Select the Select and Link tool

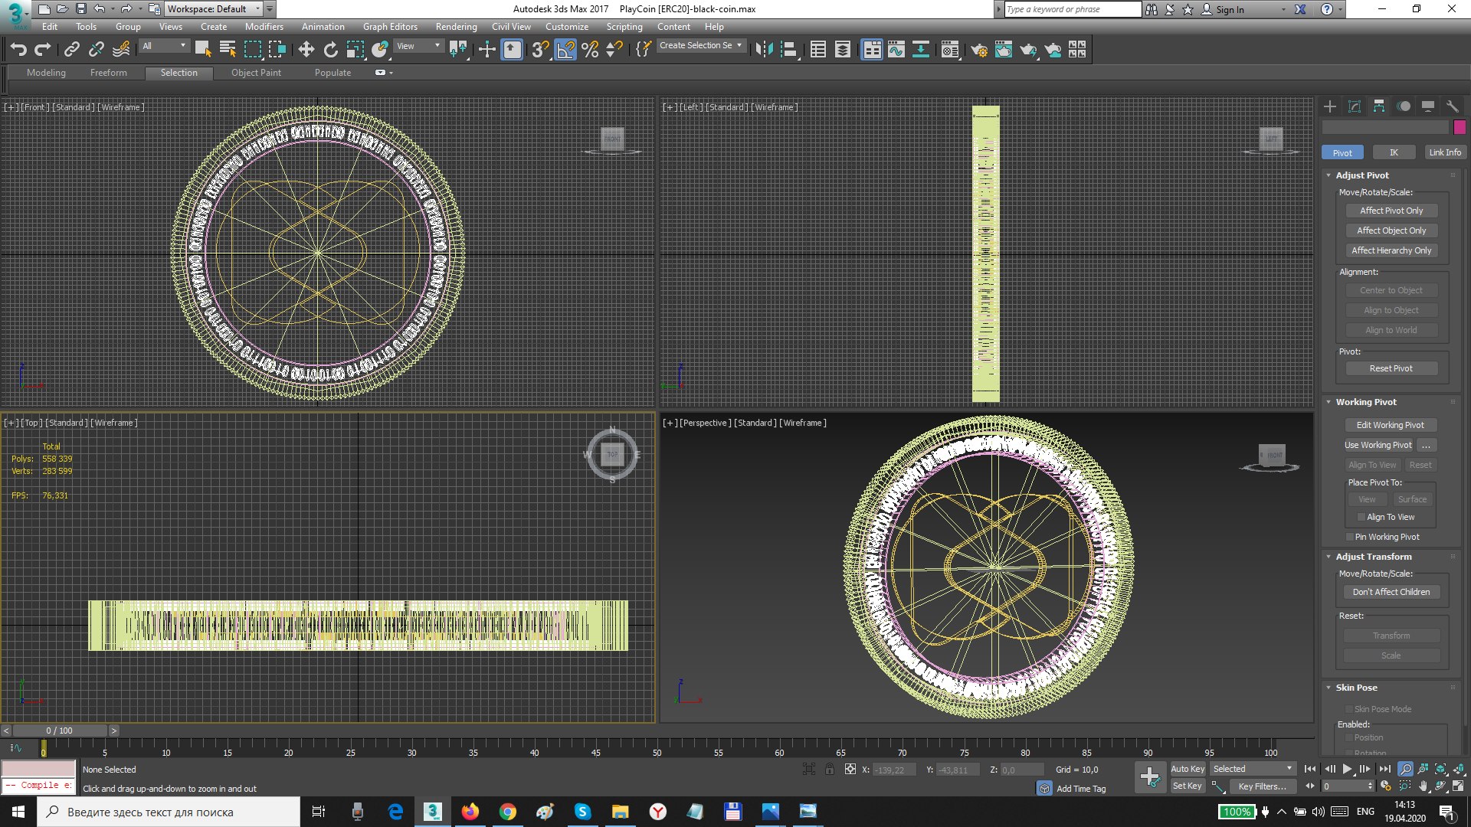71,50
